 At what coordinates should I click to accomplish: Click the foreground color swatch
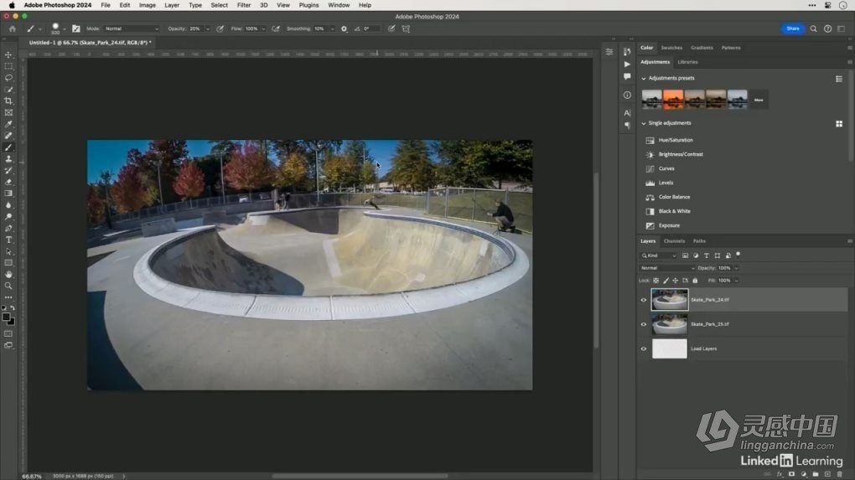click(6, 317)
